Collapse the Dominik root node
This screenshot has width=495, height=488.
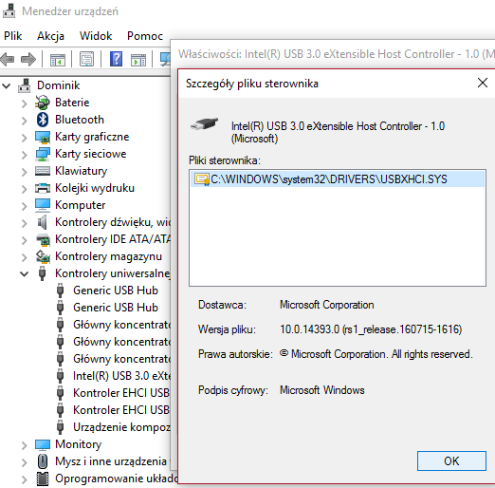7,85
